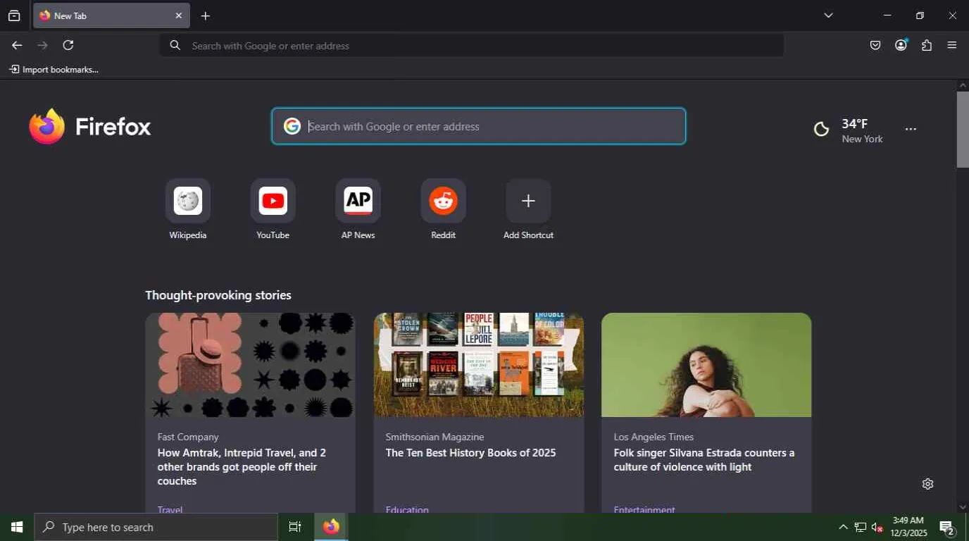The image size is (969, 541).
Task: Click the Firefox taskbar icon
Action: pos(331,527)
